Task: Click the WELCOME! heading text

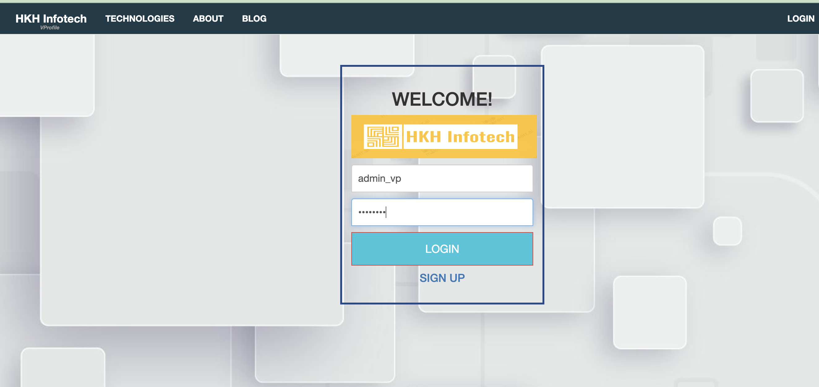Action: [442, 99]
